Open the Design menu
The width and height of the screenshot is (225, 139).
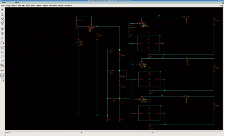click(x=8, y=6)
